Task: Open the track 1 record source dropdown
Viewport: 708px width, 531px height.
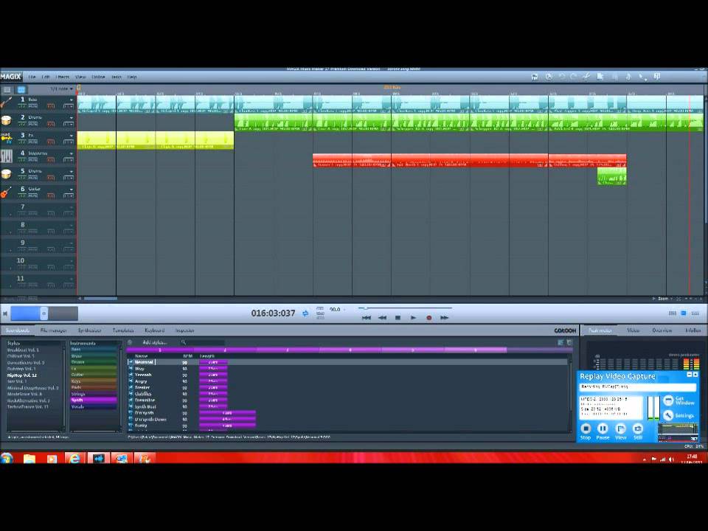Action: click(68, 106)
